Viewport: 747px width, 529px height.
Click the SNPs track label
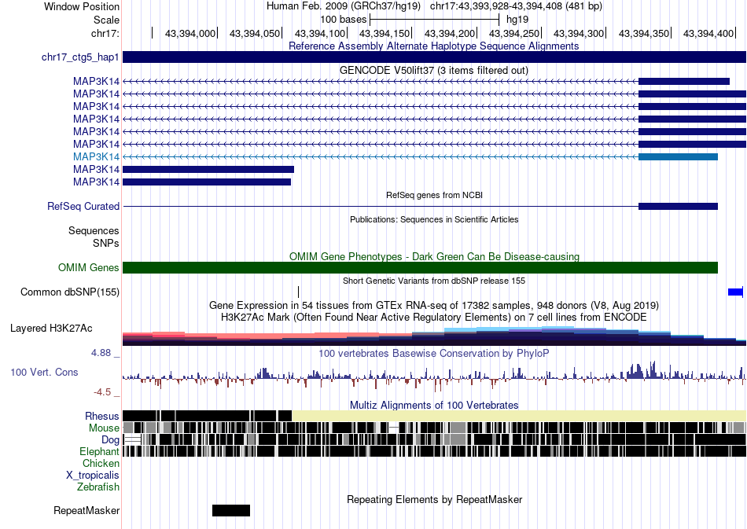(x=106, y=244)
